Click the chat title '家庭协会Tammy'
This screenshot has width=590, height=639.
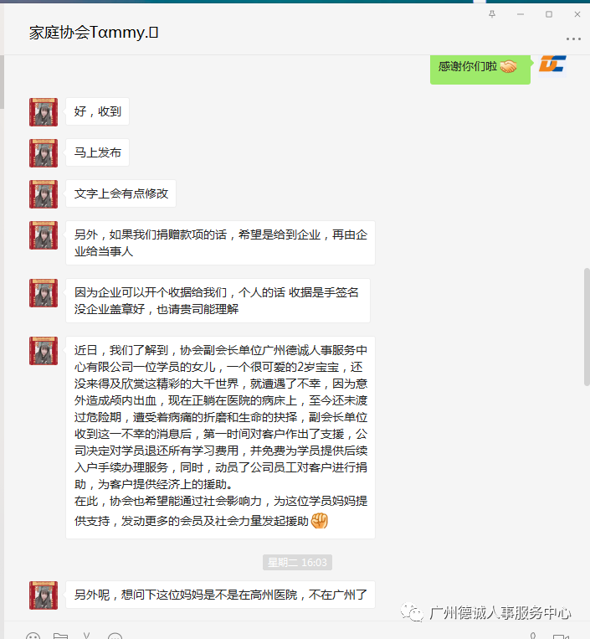(x=94, y=32)
